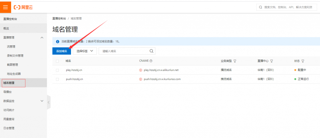This screenshot has width=320, height=138.
Task: Open the hamburger navigation menu
Action: (x=6, y=7)
